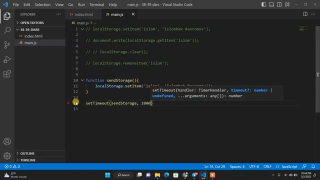Click the VS Code logo in title bar
The width and height of the screenshot is (320, 180).
pos(5,4)
